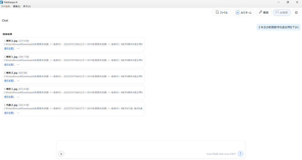Click the FileSherpa AI title bar icon

[x=2, y=2]
